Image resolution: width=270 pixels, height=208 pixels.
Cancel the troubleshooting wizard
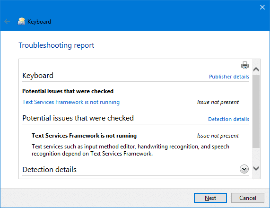pos(248,198)
